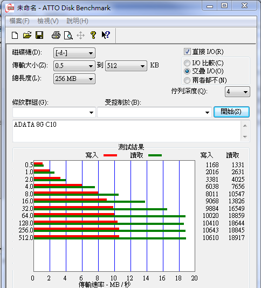Click read value 18859
Viewport: 261px width, 288px height.
[x=237, y=215]
